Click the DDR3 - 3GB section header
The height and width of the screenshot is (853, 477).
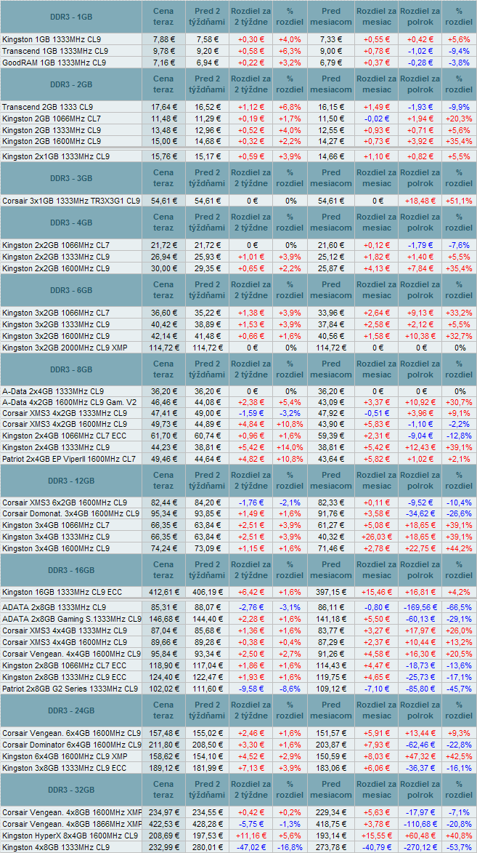coord(71,178)
